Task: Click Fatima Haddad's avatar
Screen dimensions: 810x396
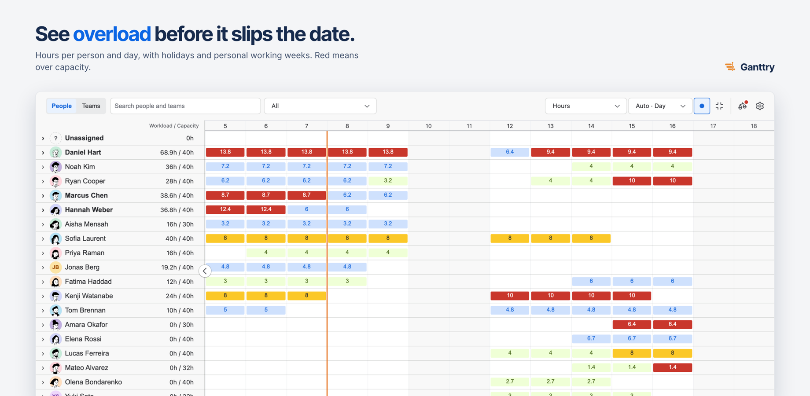Action: pos(55,282)
